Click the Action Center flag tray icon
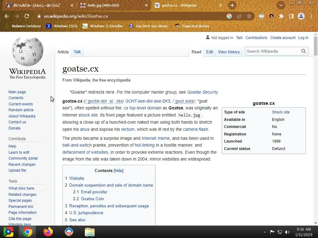 click(x=272, y=232)
